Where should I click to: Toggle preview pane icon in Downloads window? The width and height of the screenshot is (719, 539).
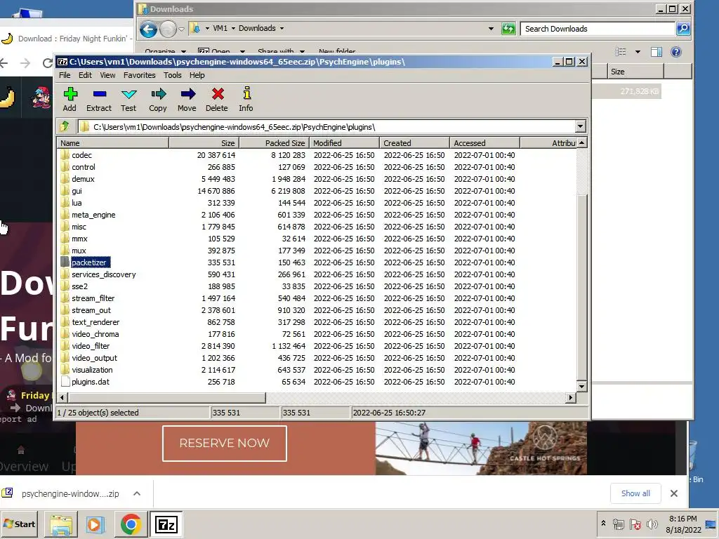657,52
